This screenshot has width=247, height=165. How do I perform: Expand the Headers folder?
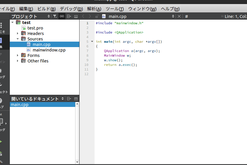tap(18, 34)
